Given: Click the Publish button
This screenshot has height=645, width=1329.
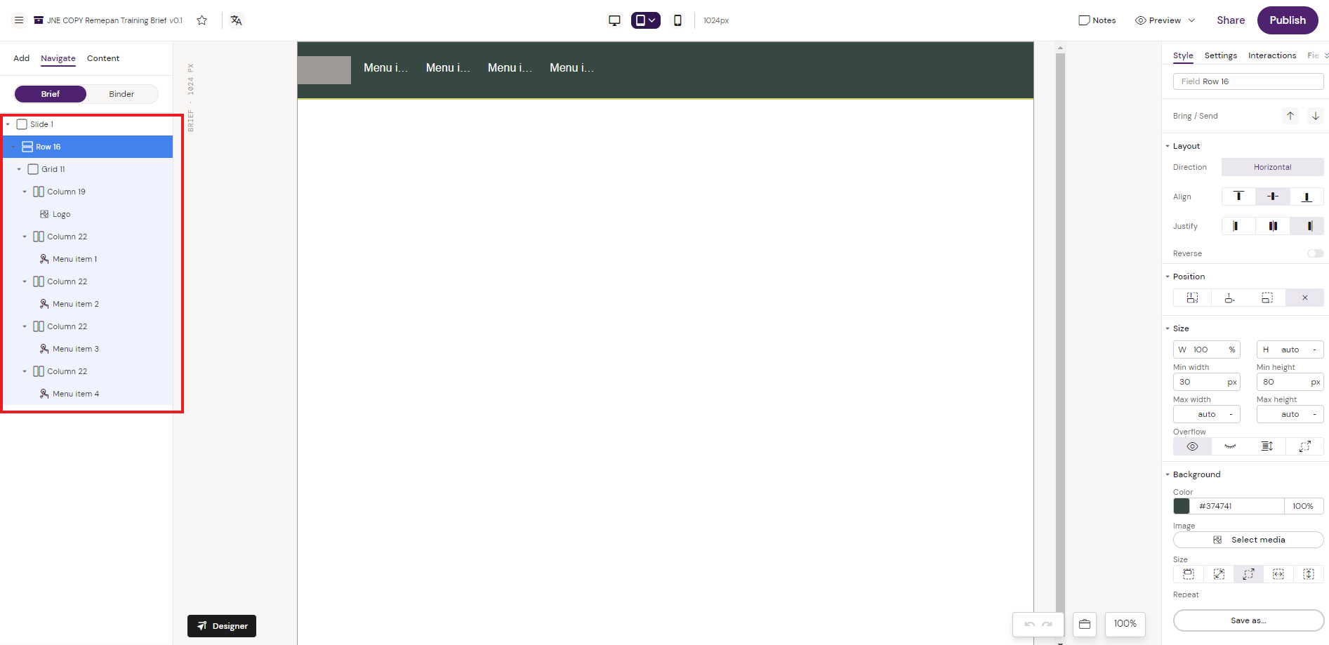Looking at the screenshot, I should coord(1287,20).
